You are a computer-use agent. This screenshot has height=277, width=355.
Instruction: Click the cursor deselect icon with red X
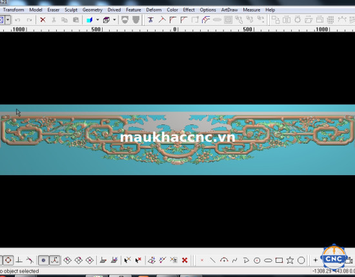point(138,260)
